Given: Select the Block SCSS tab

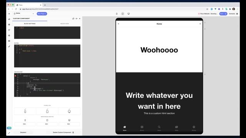Looking at the screenshot, I should (65, 24).
